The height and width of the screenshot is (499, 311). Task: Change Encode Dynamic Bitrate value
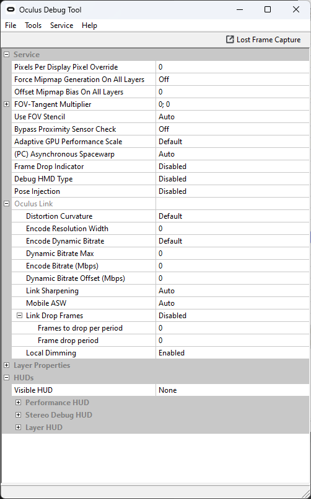(232, 241)
